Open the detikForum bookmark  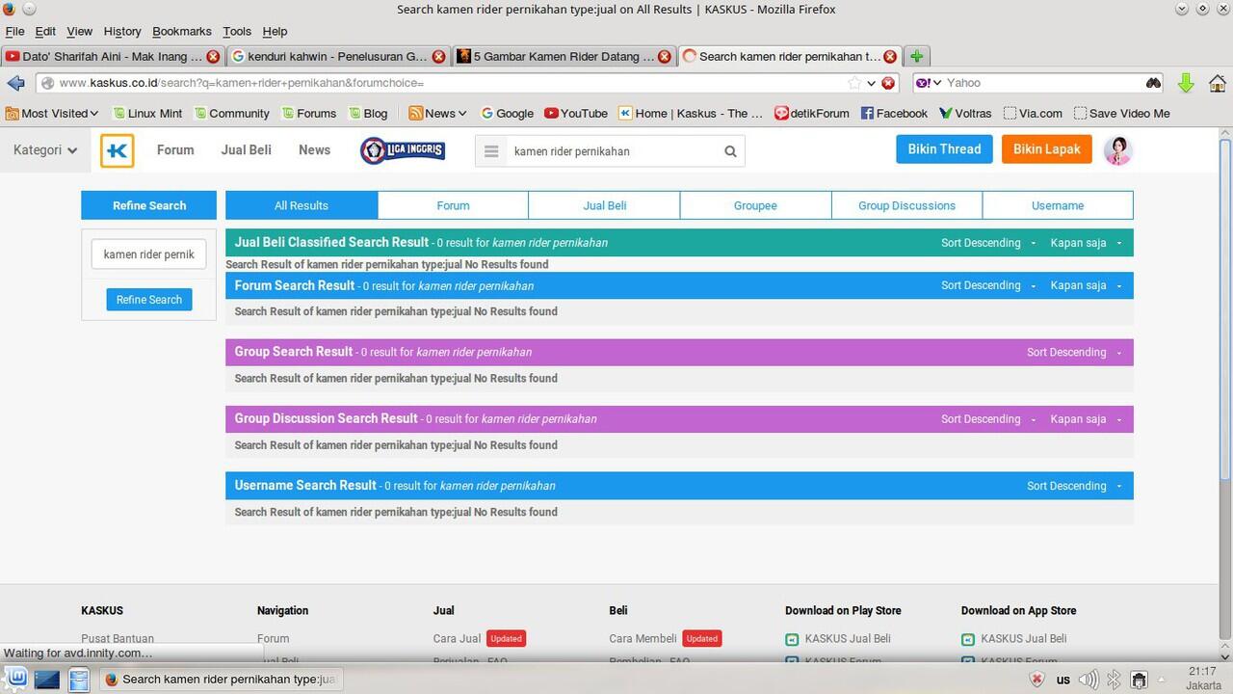pyautogui.click(x=811, y=113)
